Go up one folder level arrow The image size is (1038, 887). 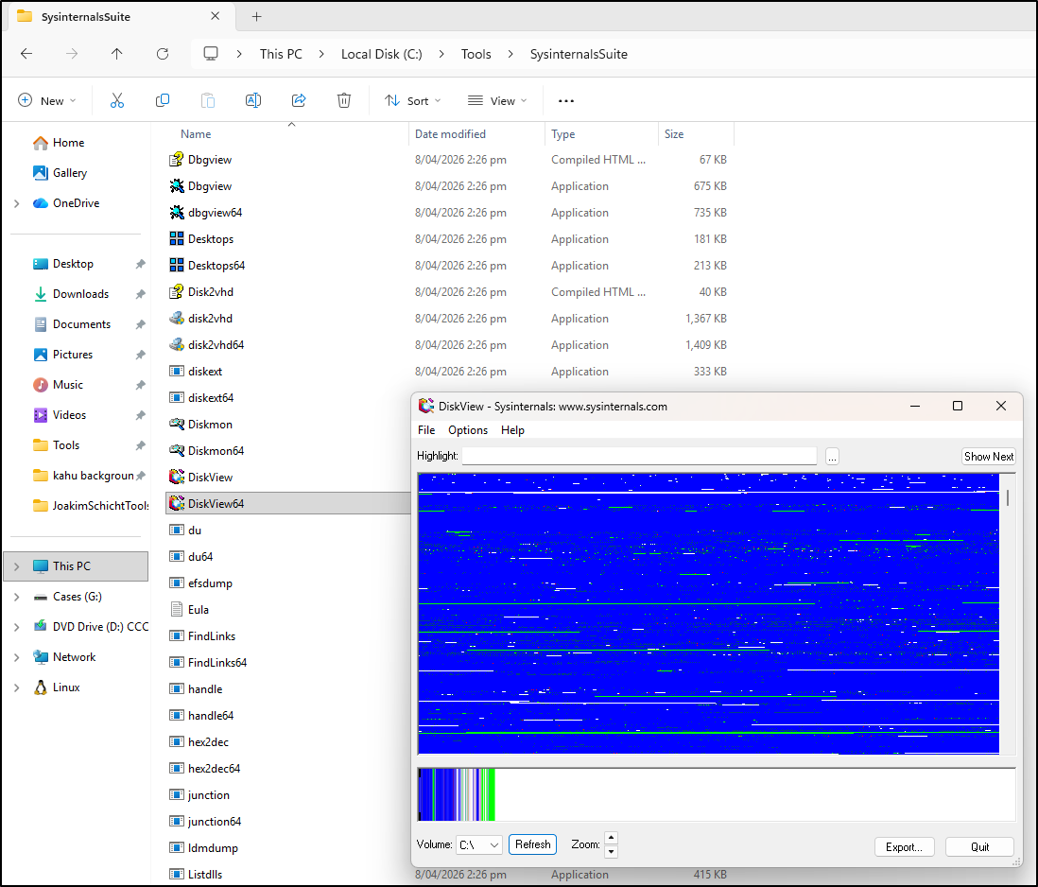[116, 54]
